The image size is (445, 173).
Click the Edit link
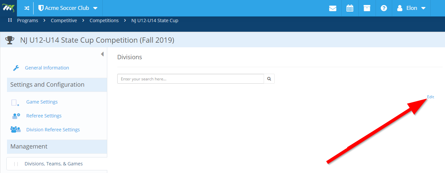[430, 97]
